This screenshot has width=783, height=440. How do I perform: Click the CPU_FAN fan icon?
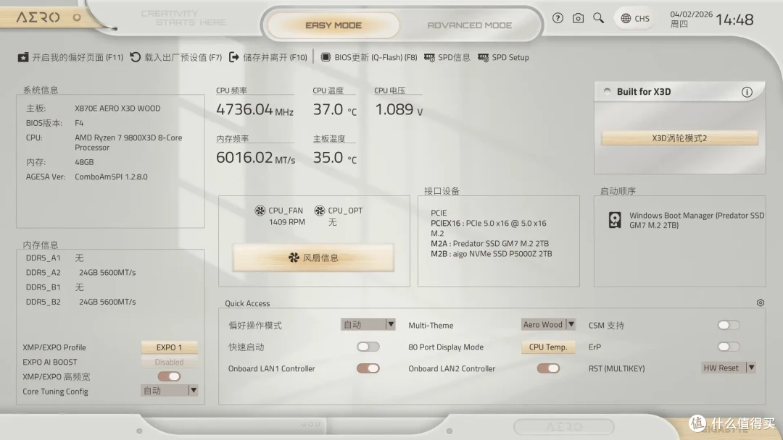pos(260,211)
